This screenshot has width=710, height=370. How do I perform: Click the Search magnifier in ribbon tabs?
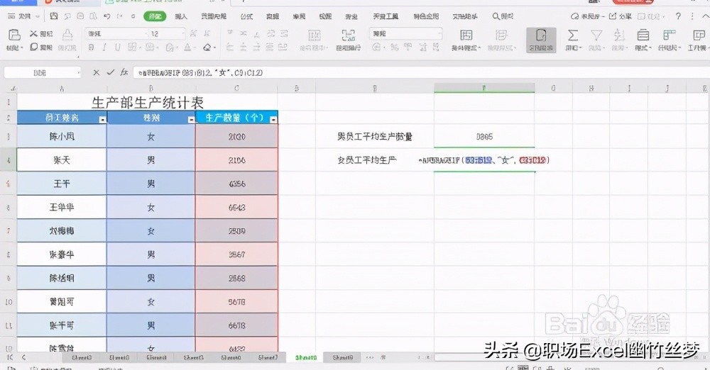point(496,16)
